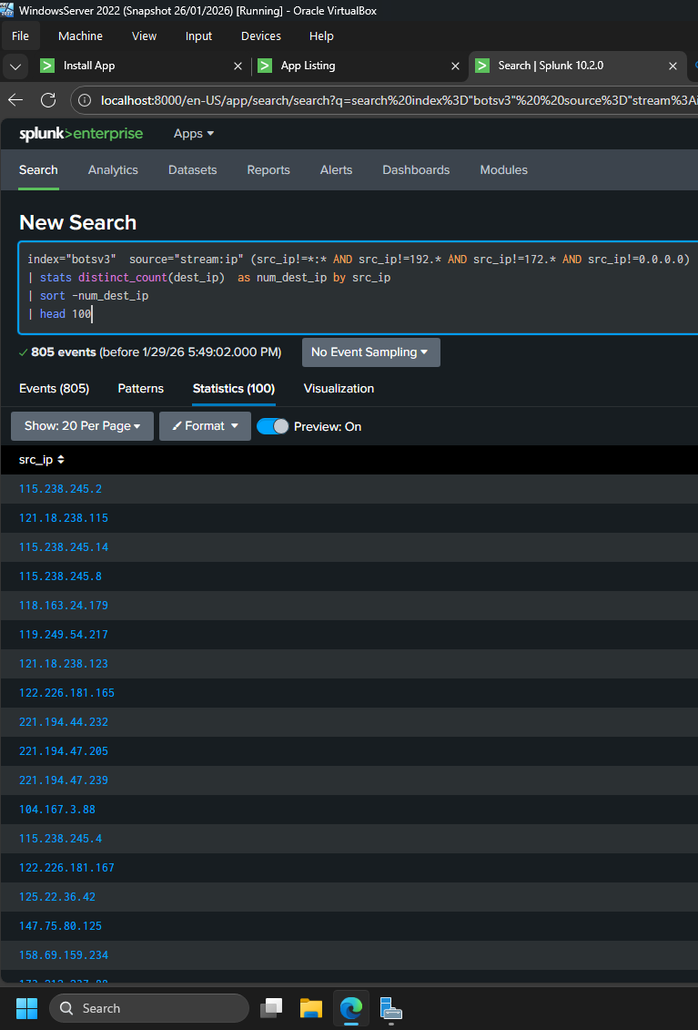Toggle the Preview On switch

coord(273,426)
